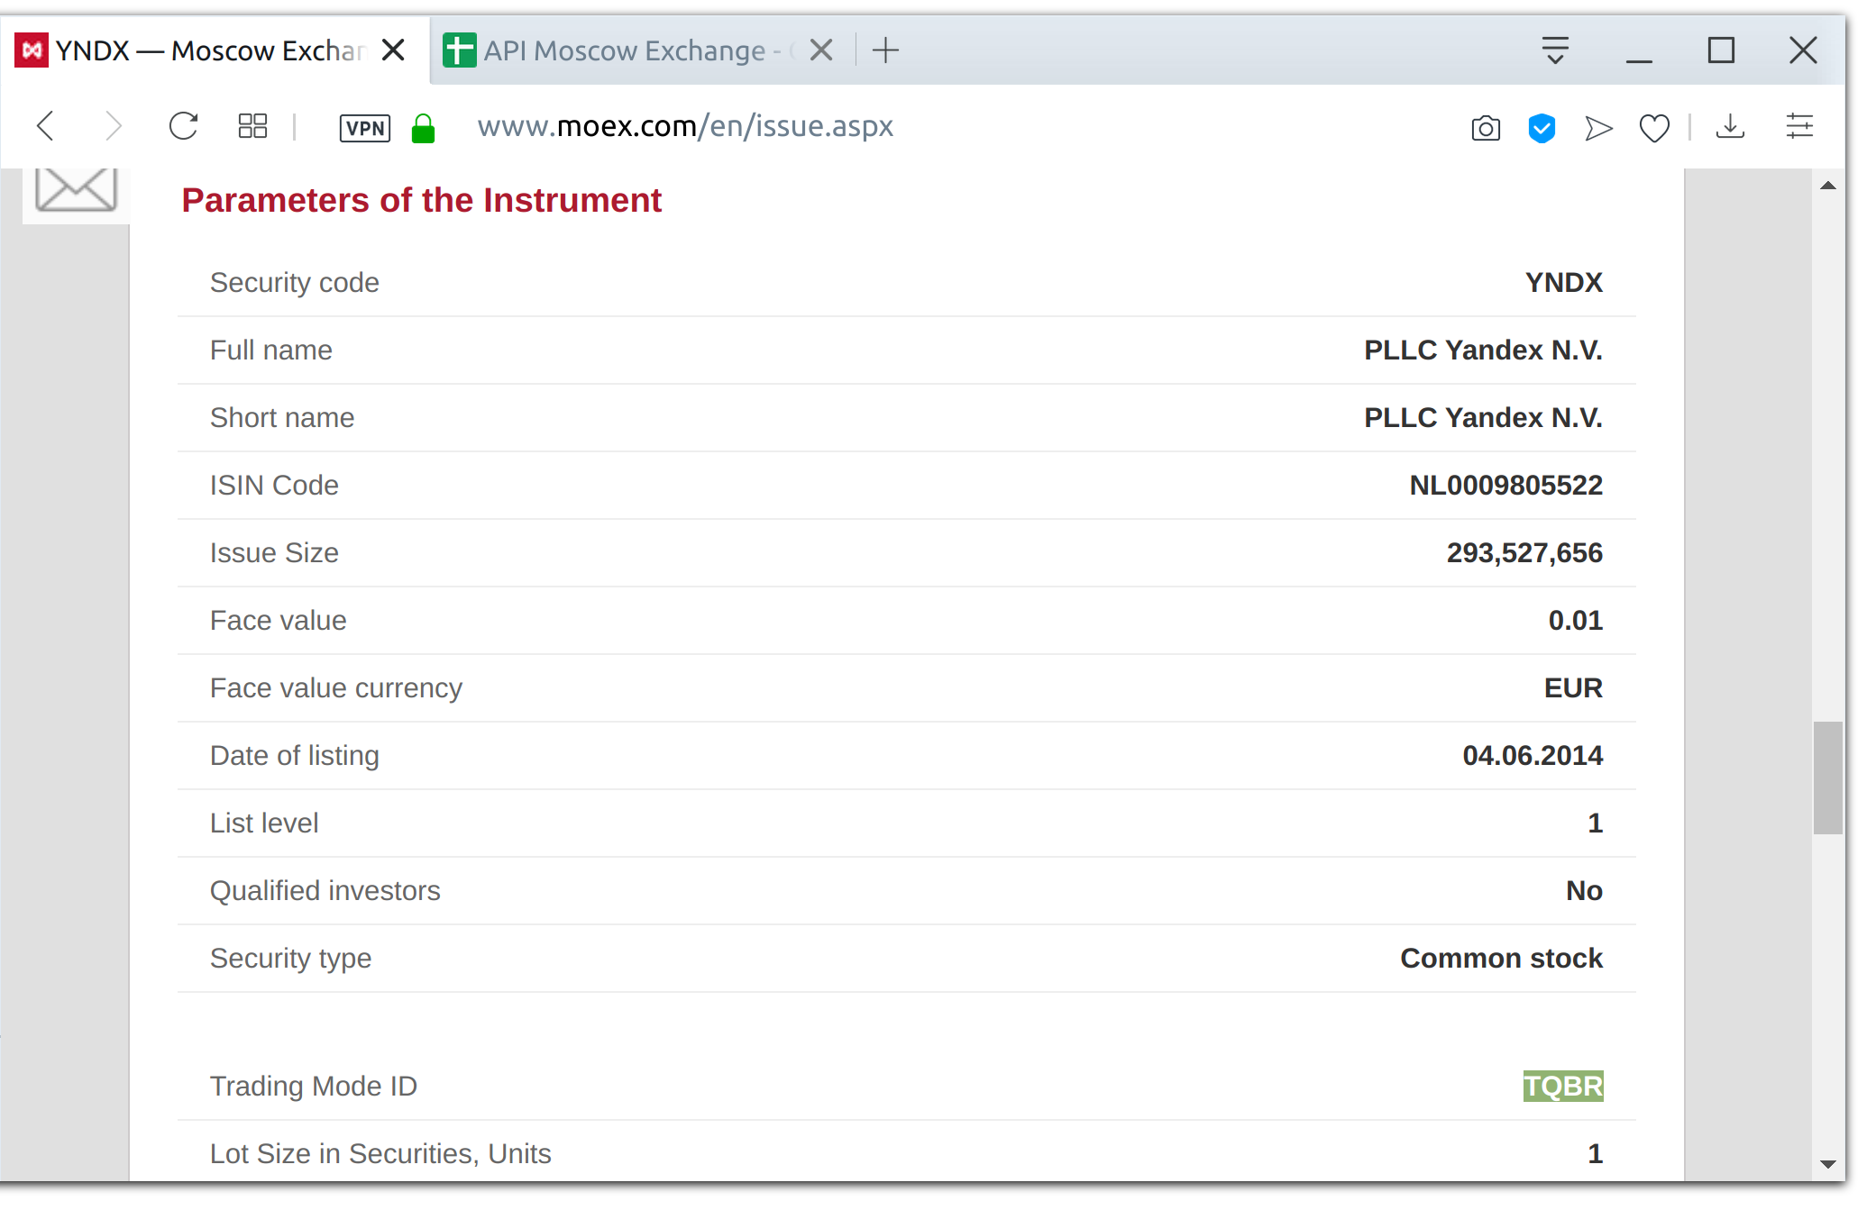Close the API Moscow Exchange tab
Image resolution: width=1876 pixels, height=1210 pixels.
pos(821,50)
